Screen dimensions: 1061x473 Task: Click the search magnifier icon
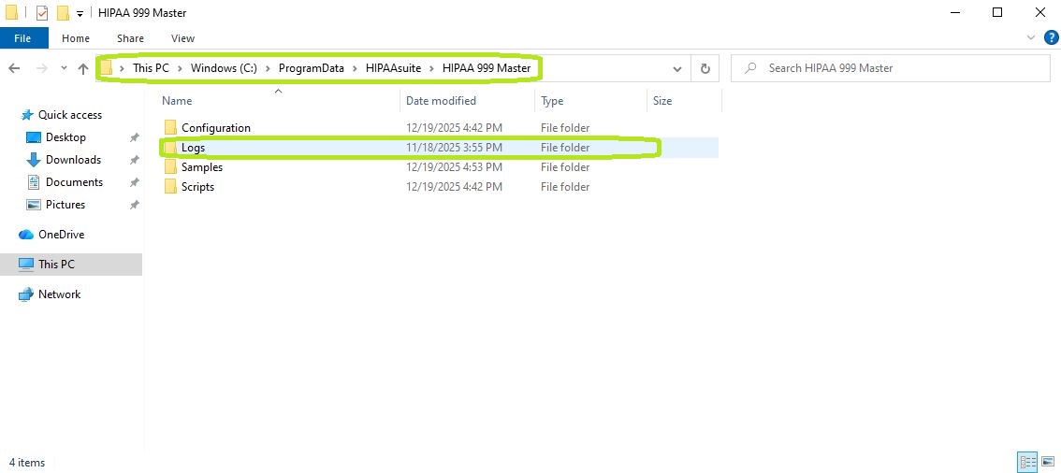click(x=749, y=68)
